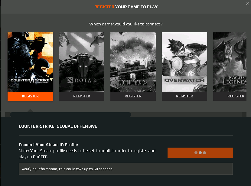Click Register under Dota 2
251x186 pixels.
(x=82, y=96)
